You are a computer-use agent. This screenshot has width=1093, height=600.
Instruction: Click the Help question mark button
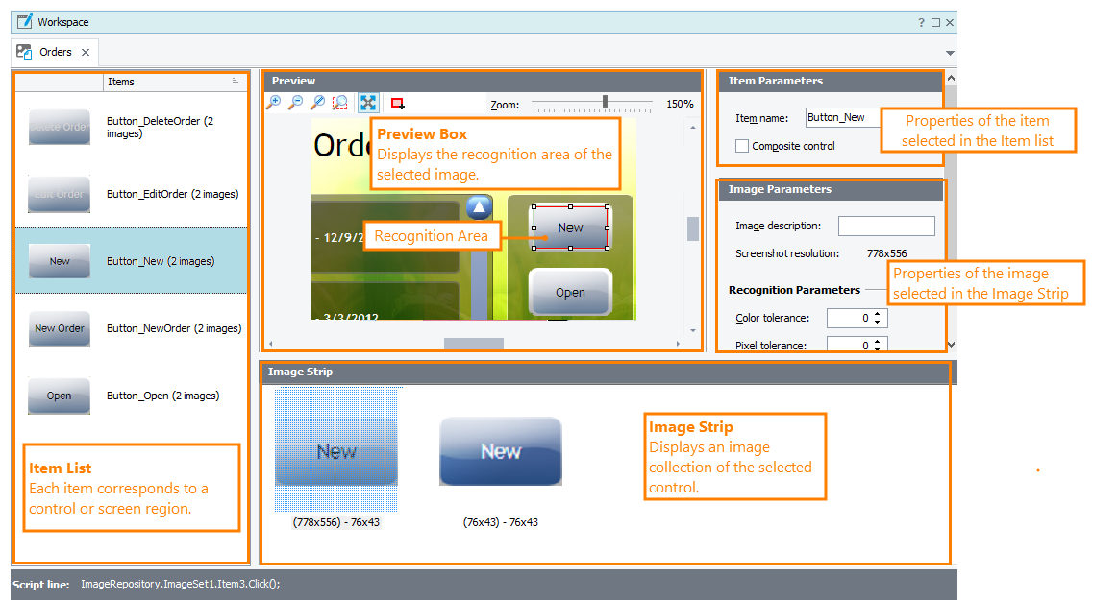tap(921, 21)
